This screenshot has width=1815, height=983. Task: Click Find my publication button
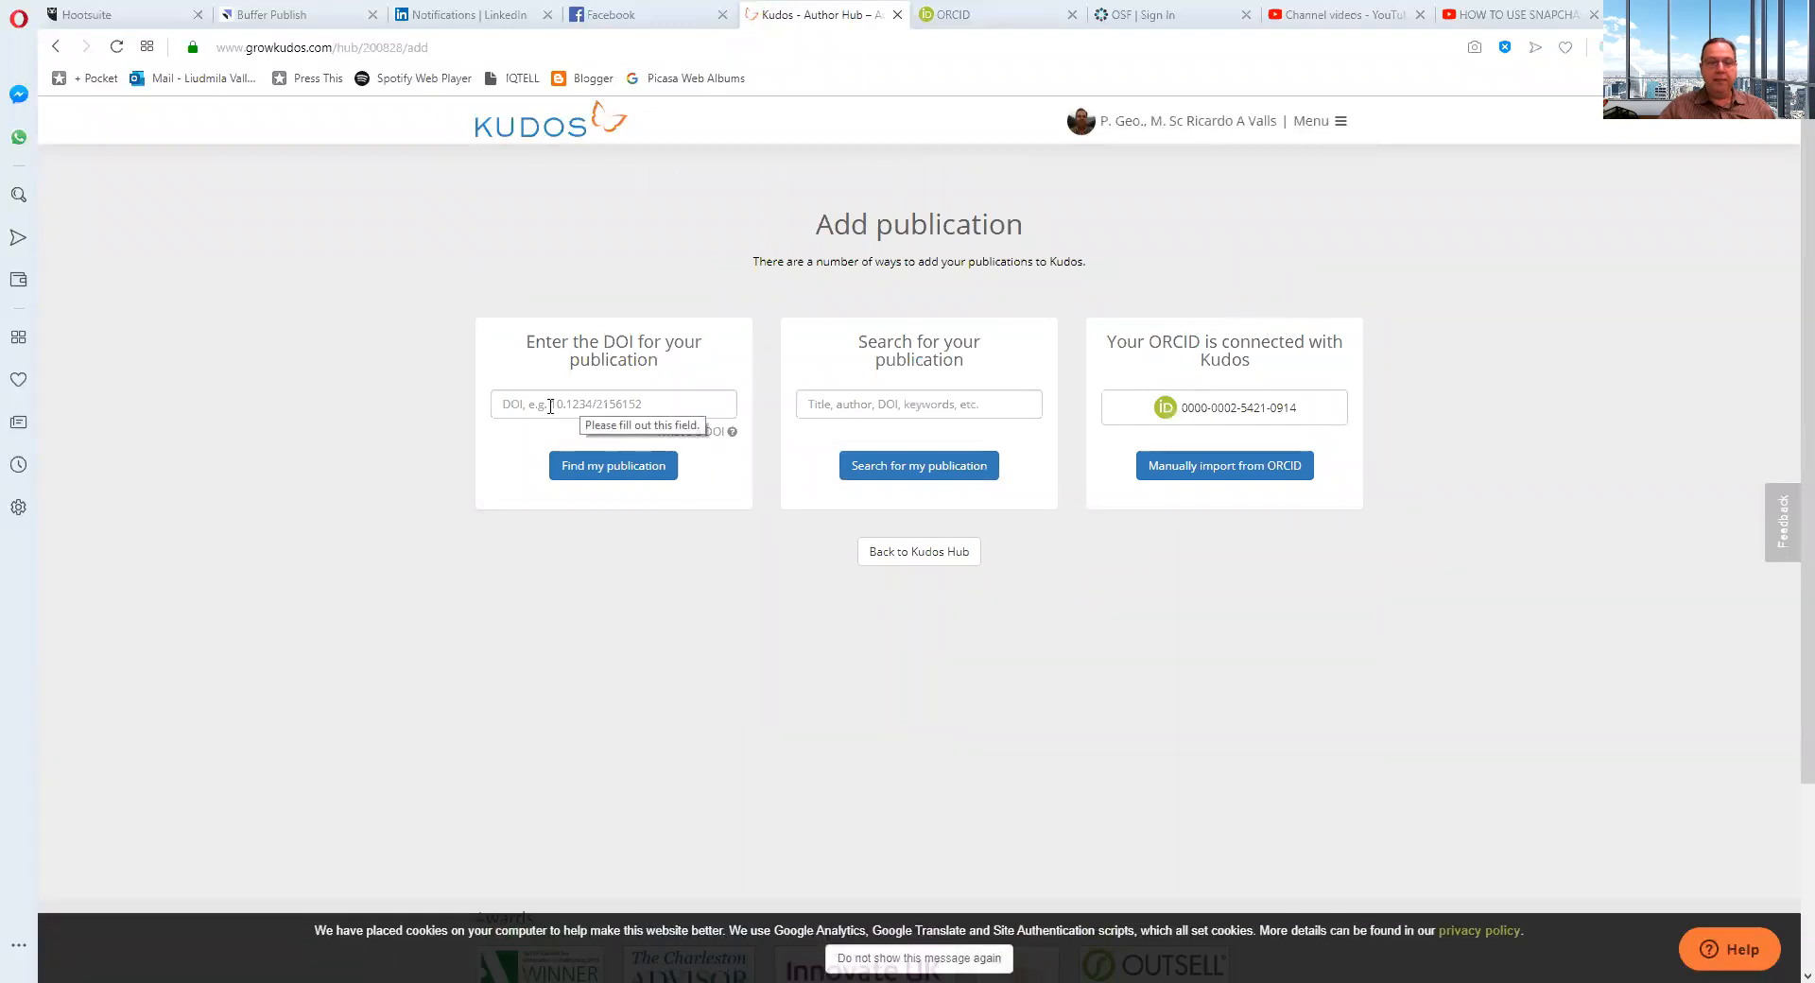point(614,466)
